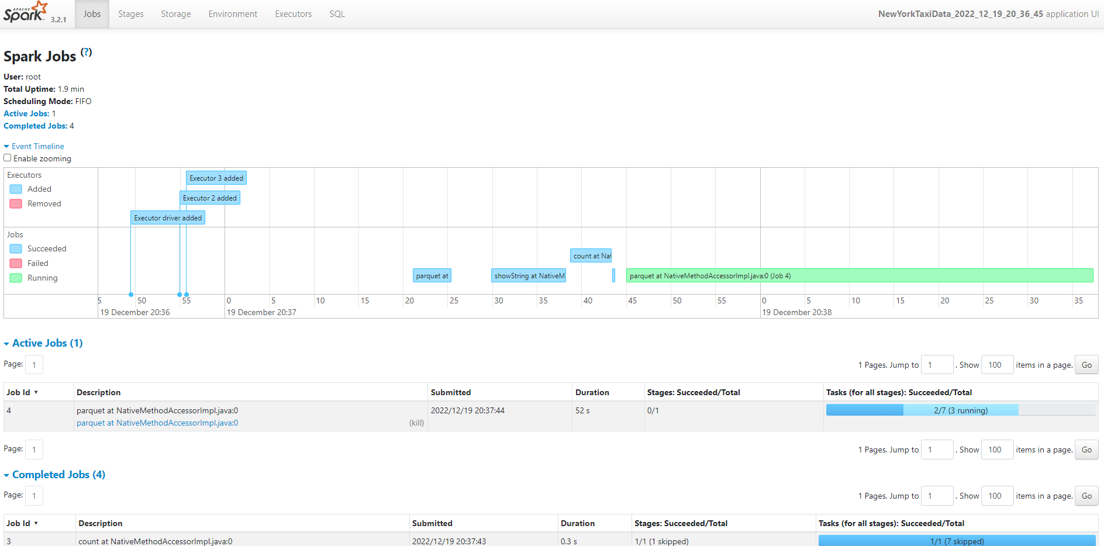Click the 2/7 (3 running) task progress bar

[961, 410]
